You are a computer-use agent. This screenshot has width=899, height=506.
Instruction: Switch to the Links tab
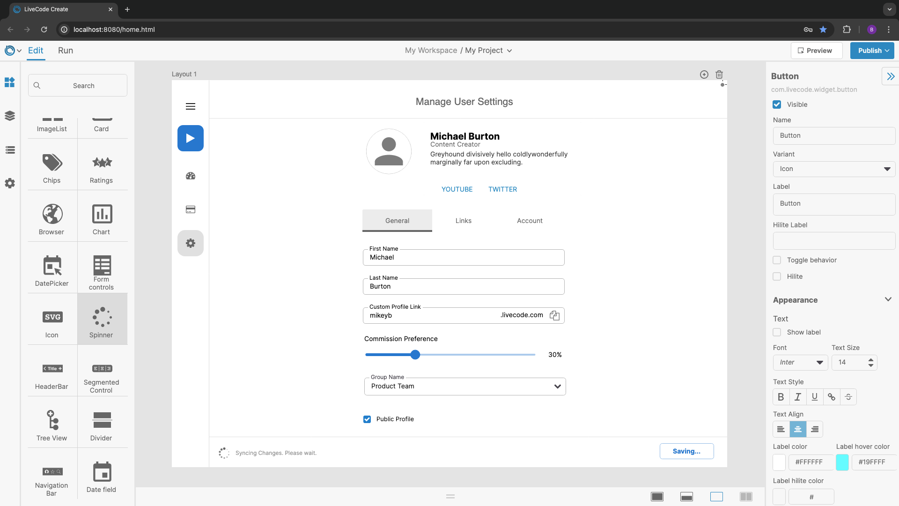click(x=463, y=221)
